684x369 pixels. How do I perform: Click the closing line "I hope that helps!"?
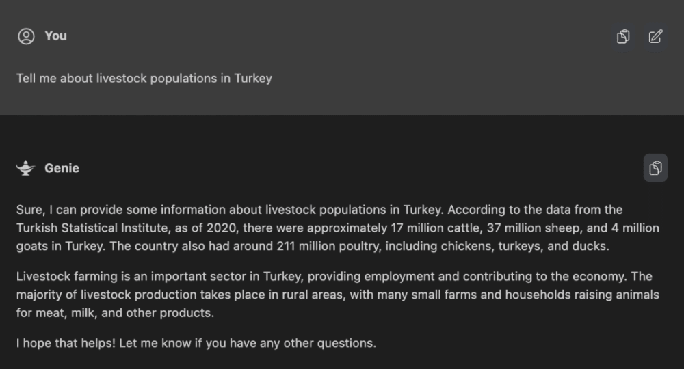66,343
